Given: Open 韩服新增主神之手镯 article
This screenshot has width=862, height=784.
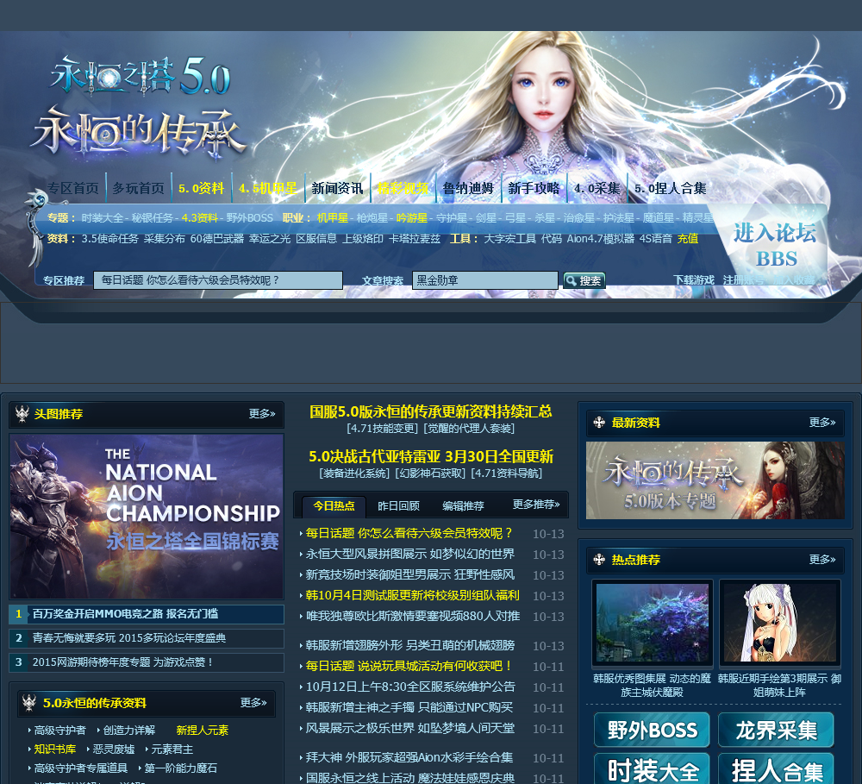Looking at the screenshot, I should (x=409, y=707).
